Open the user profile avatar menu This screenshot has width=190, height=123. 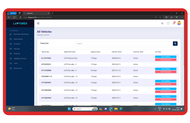(179, 23)
